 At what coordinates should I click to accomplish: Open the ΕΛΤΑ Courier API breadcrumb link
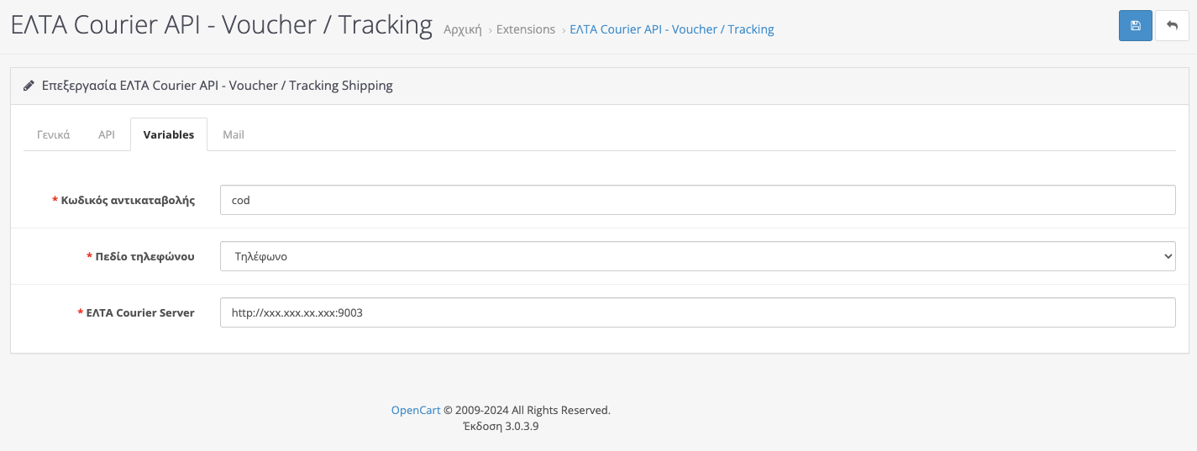tap(672, 29)
